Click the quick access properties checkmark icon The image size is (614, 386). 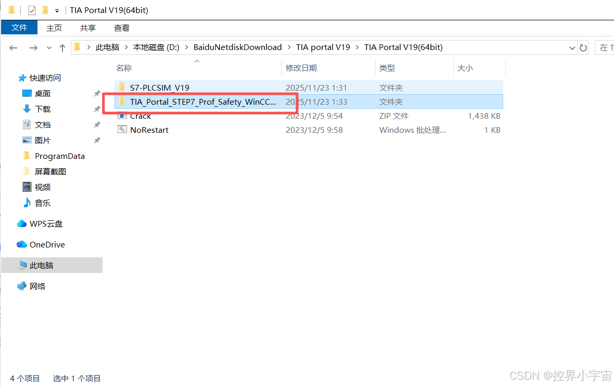tap(32, 10)
